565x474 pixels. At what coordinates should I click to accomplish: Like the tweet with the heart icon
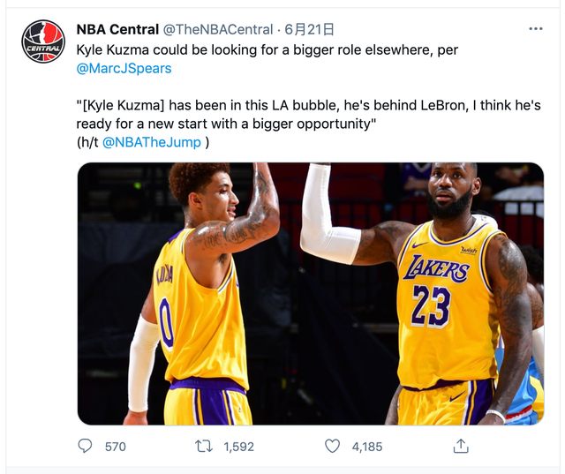(332, 447)
